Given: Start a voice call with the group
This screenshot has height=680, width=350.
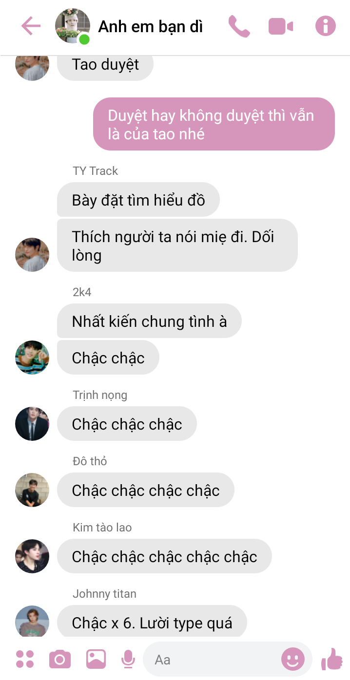Looking at the screenshot, I should click(239, 26).
